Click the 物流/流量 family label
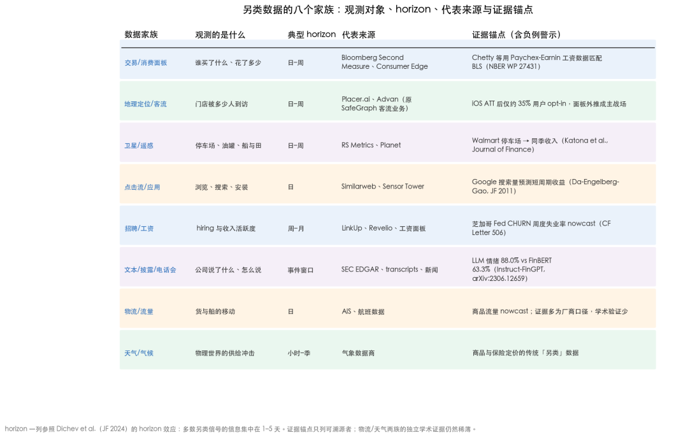The height and width of the screenshot is (437, 688). [x=139, y=312]
